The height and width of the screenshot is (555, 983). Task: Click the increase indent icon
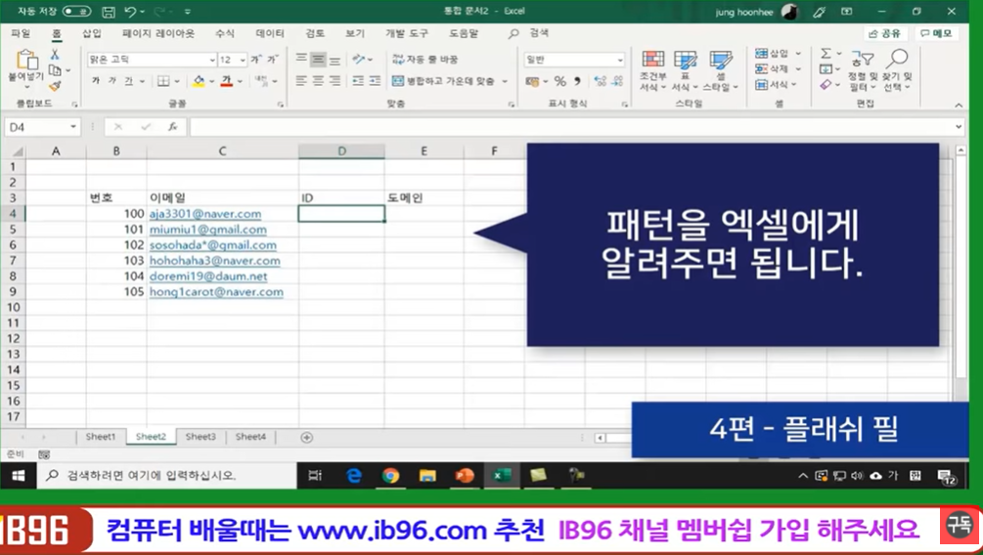(x=375, y=81)
